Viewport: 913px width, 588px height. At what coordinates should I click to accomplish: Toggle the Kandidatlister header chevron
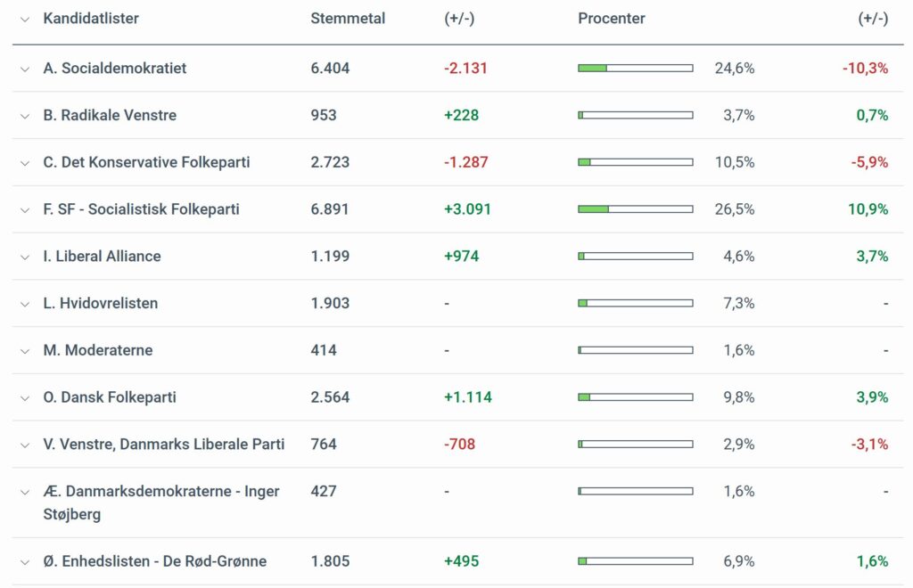coord(25,19)
